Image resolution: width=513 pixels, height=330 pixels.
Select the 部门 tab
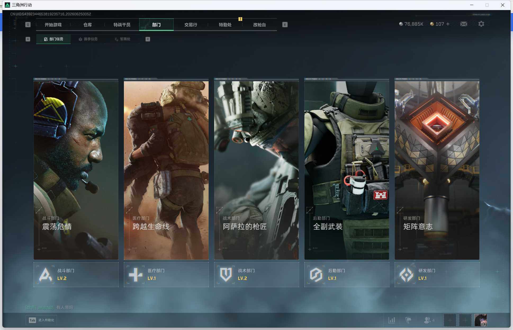[x=156, y=25]
